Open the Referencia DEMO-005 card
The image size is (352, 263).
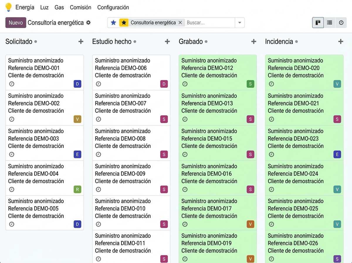pyautogui.click(x=45, y=213)
